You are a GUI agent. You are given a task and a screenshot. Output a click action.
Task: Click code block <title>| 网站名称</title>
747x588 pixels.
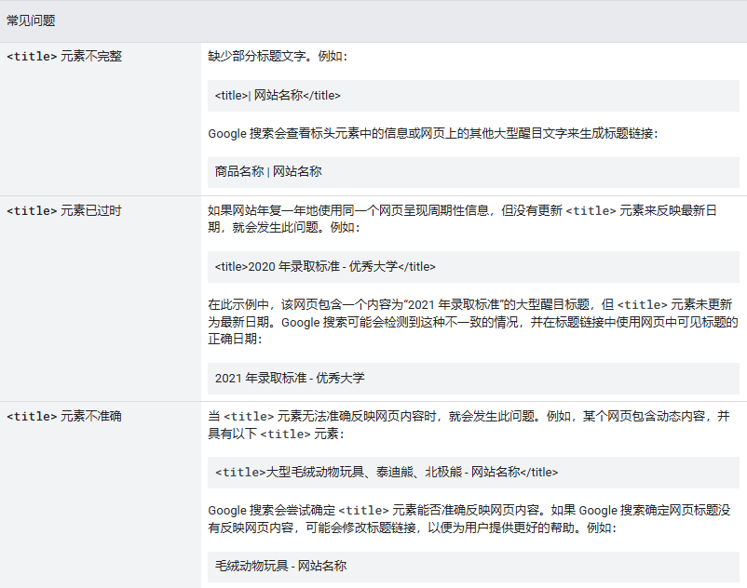(x=278, y=95)
